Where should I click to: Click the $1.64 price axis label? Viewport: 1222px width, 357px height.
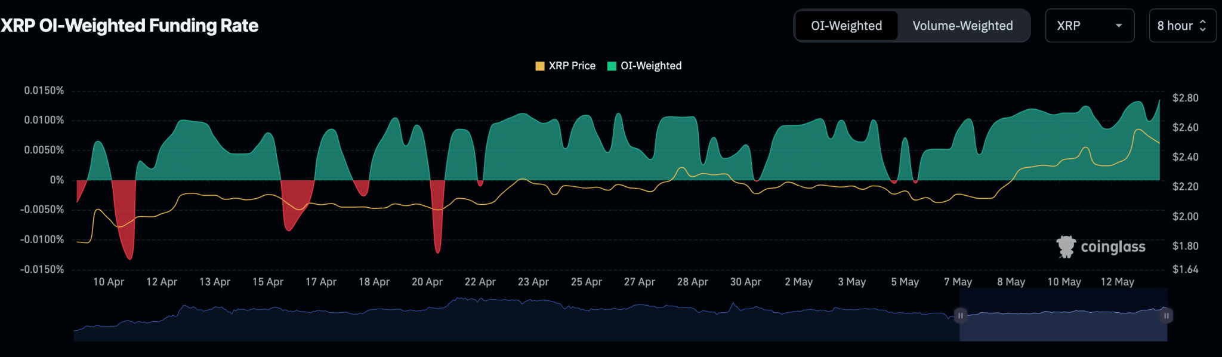pyautogui.click(x=1185, y=270)
